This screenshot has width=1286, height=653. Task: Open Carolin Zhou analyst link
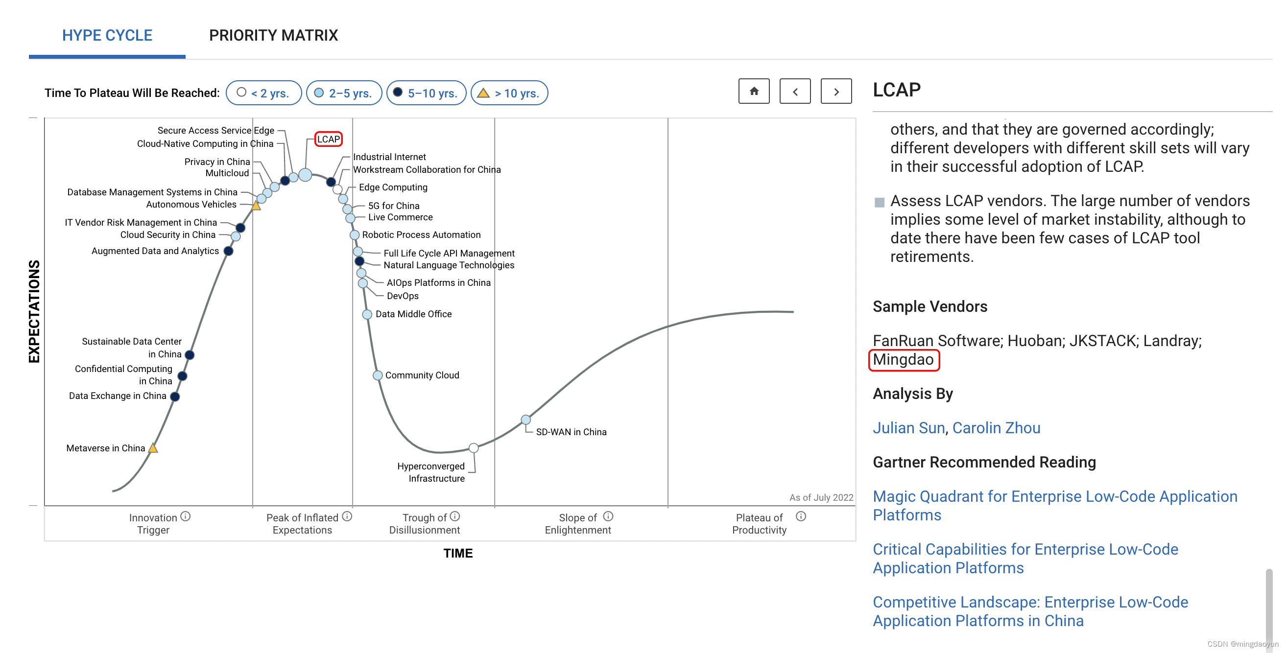pyautogui.click(x=996, y=428)
